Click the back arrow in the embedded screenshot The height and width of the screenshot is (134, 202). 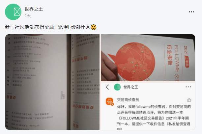click(107, 87)
